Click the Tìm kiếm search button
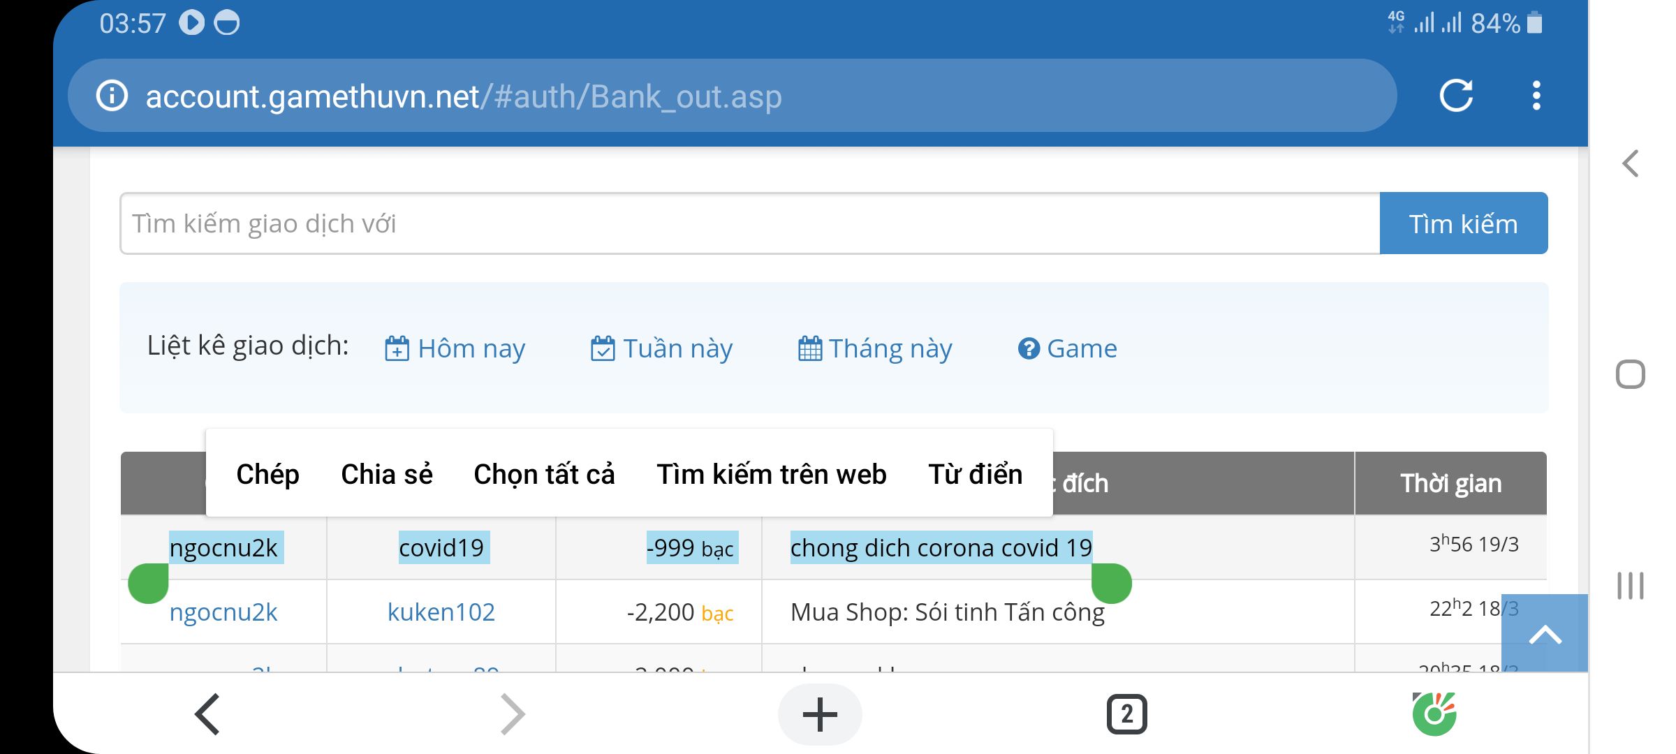1676x754 pixels. tap(1463, 223)
